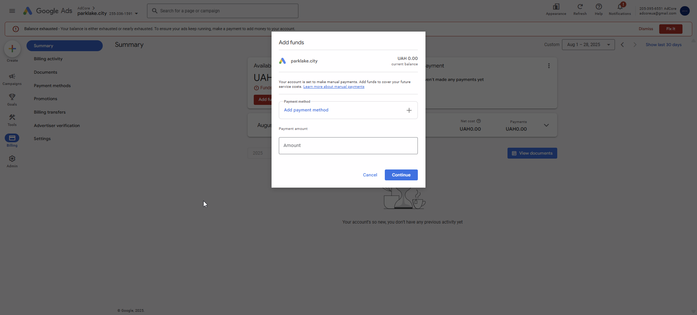Click the Refresh icon
This screenshot has height=315, width=697.
tap(580, 7)
